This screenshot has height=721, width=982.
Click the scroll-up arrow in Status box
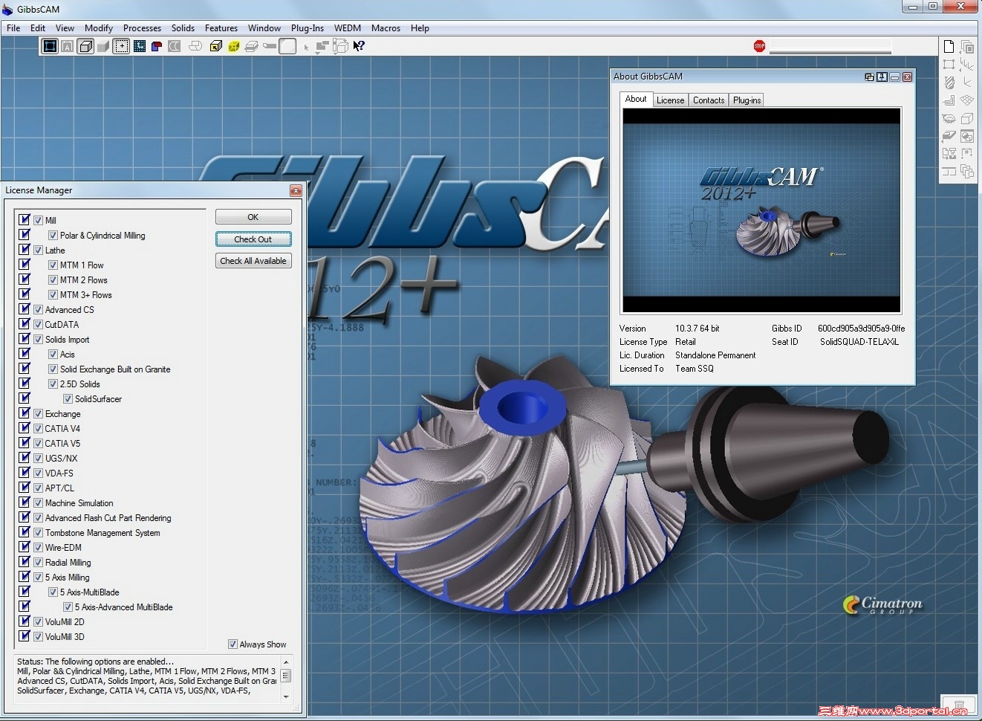[286, 661]
